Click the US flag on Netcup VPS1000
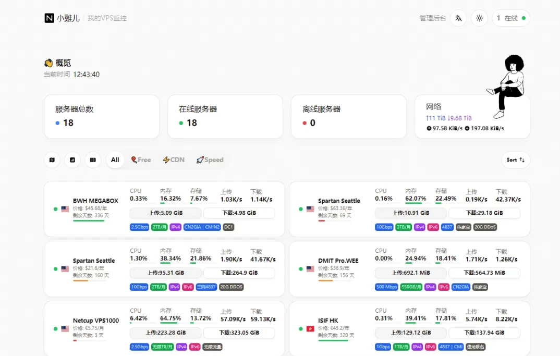The width and height of the screenshot is (560, 356). point(65,329)
